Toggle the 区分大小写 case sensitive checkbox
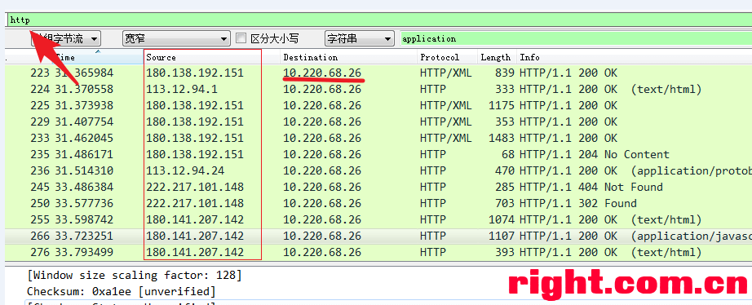The width and height of the screenshot is (752, 305). (241, 38)
